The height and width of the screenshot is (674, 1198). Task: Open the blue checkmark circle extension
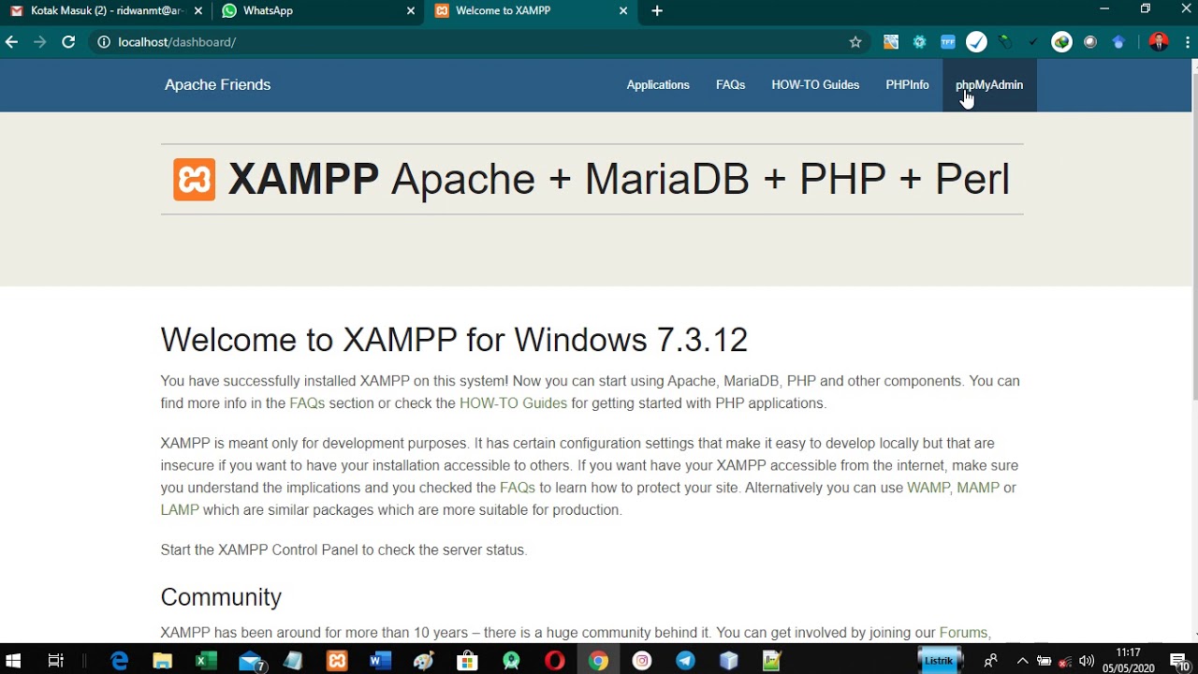[x=976, y=42]
